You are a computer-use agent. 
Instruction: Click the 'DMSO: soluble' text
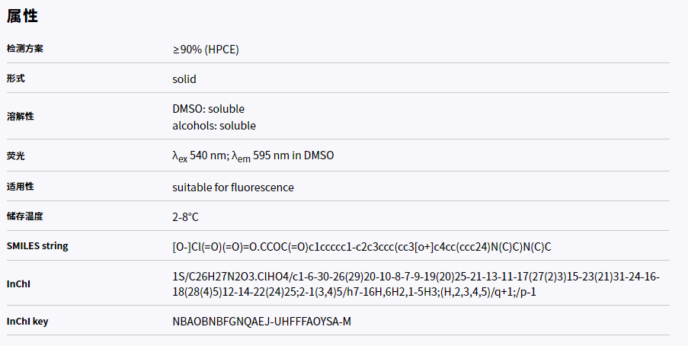(208, 108)
